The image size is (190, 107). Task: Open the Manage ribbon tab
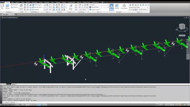(58, 2)
